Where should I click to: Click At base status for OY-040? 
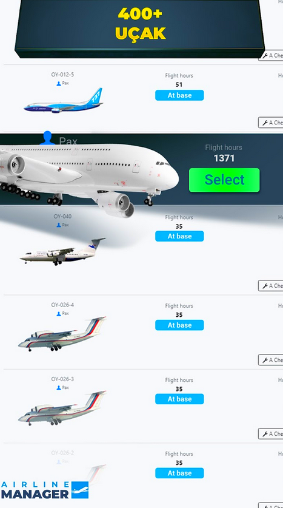(179, 236)
